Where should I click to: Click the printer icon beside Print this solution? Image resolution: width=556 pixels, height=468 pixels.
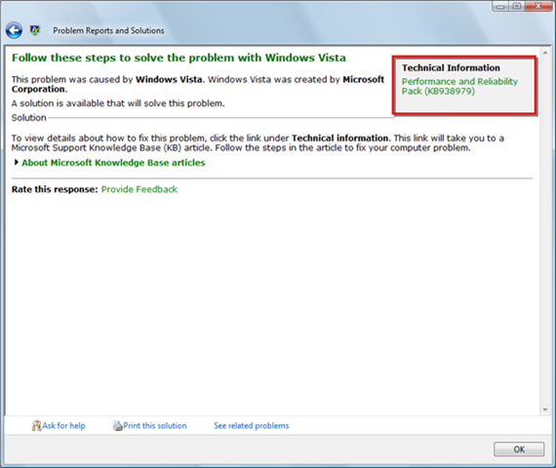click(117, 425)
